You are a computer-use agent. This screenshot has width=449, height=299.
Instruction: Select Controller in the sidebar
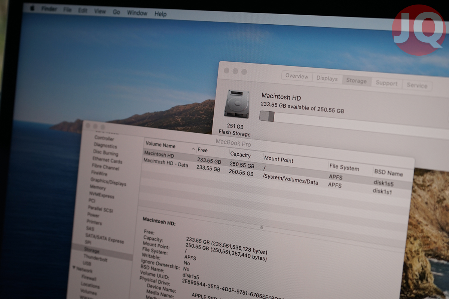tap(104, 138)
